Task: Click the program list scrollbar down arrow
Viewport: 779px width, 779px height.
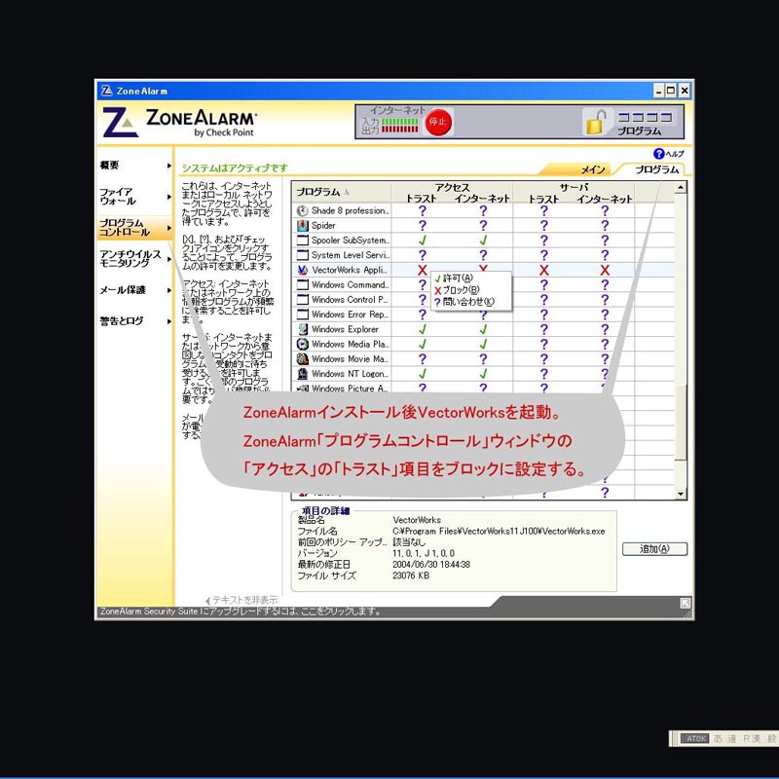Action: [681, 494]
